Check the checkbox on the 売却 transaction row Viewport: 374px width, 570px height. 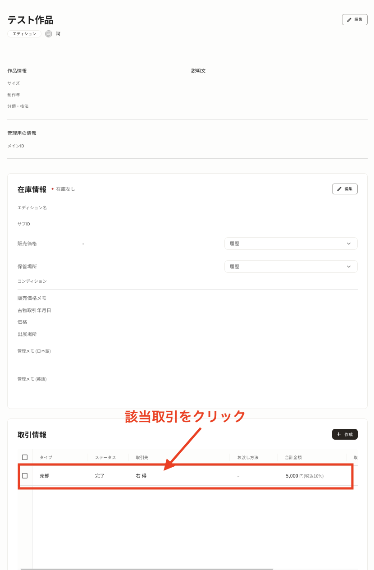25,476
